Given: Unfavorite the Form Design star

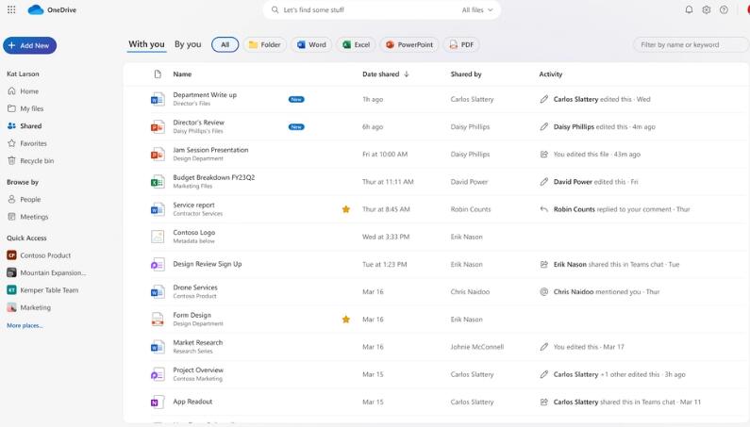Looking at the screenshot, I should tap(346, 319).
